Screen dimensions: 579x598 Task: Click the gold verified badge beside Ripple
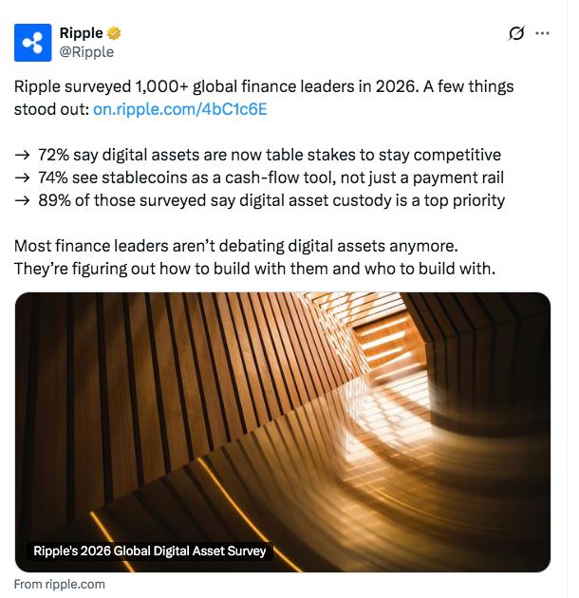[x=115, y=34]
